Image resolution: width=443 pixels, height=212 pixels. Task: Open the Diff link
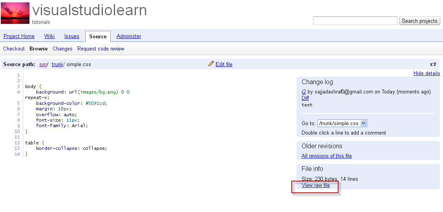(x=305, y=98)
